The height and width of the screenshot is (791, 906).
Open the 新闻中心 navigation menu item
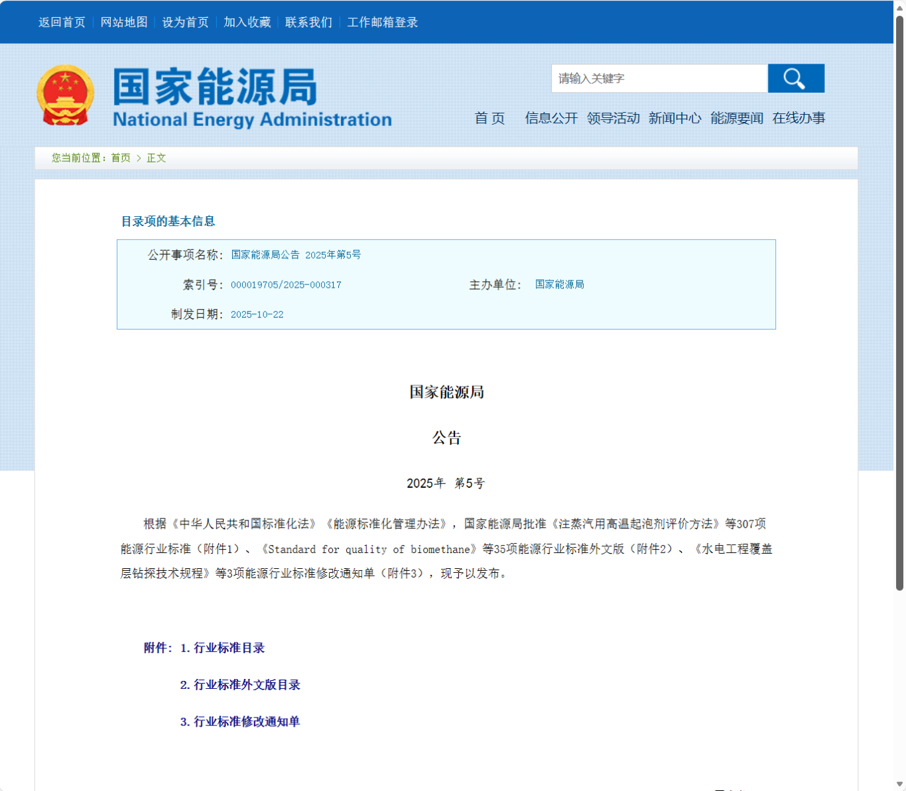coord(675,119)
